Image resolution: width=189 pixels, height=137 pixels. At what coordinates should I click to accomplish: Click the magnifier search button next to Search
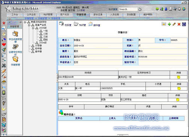pos(140,9)
